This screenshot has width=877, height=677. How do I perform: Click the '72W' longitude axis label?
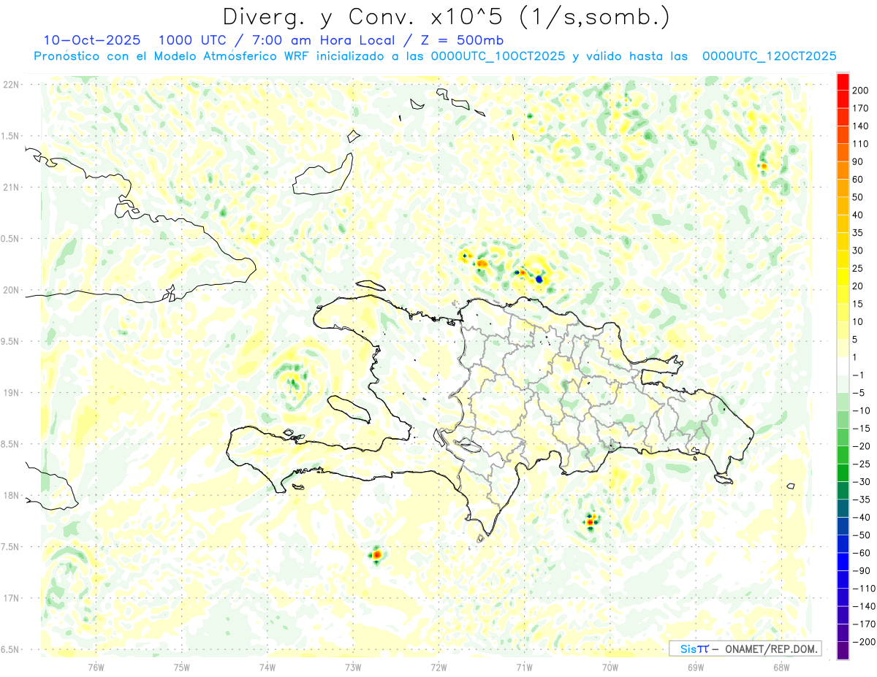[x=438, y=668]
